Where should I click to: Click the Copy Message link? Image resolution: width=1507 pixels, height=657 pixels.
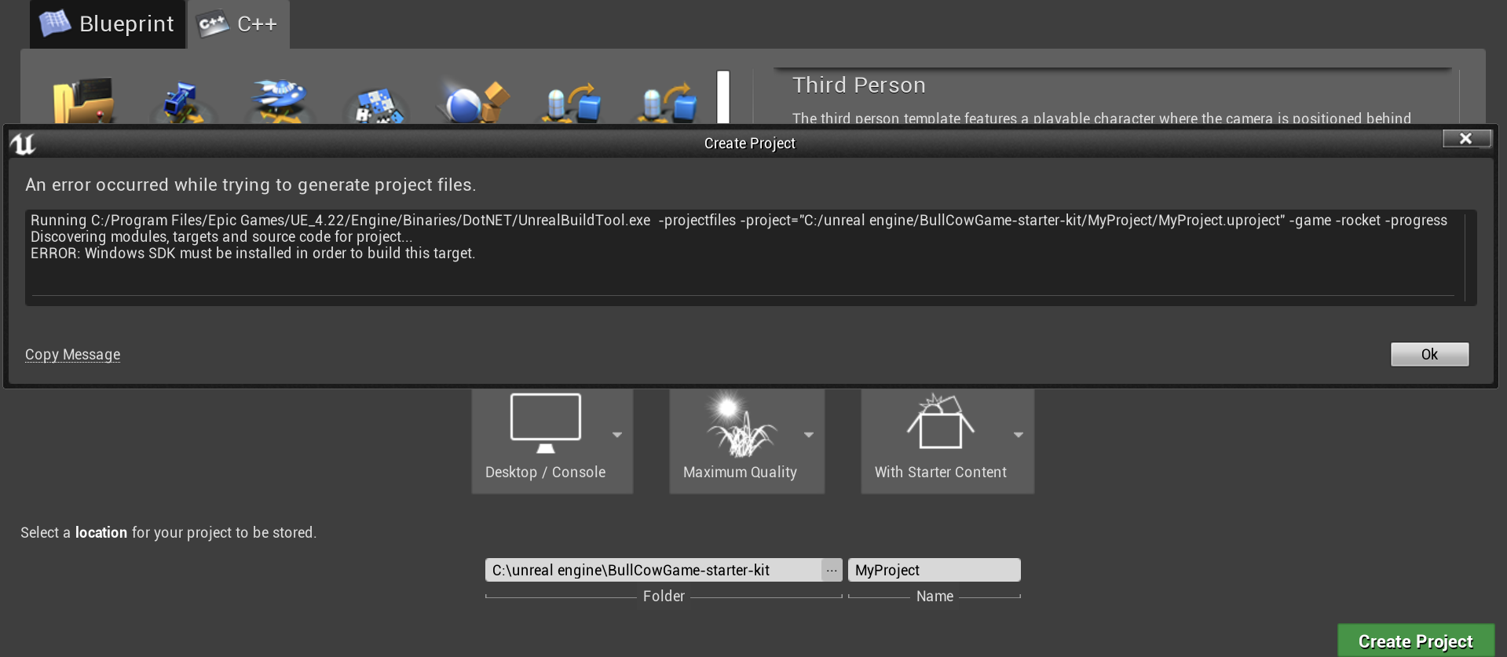coord(73,354)
